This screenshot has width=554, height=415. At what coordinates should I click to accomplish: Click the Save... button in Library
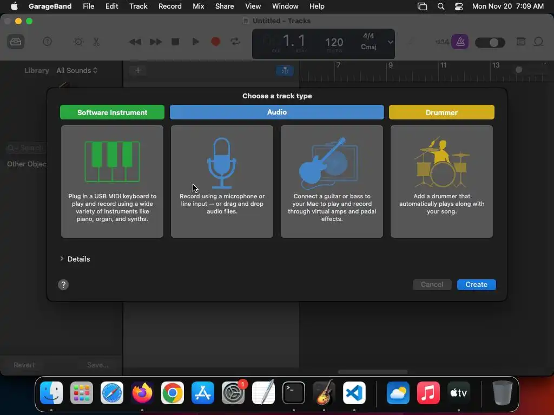97,365
